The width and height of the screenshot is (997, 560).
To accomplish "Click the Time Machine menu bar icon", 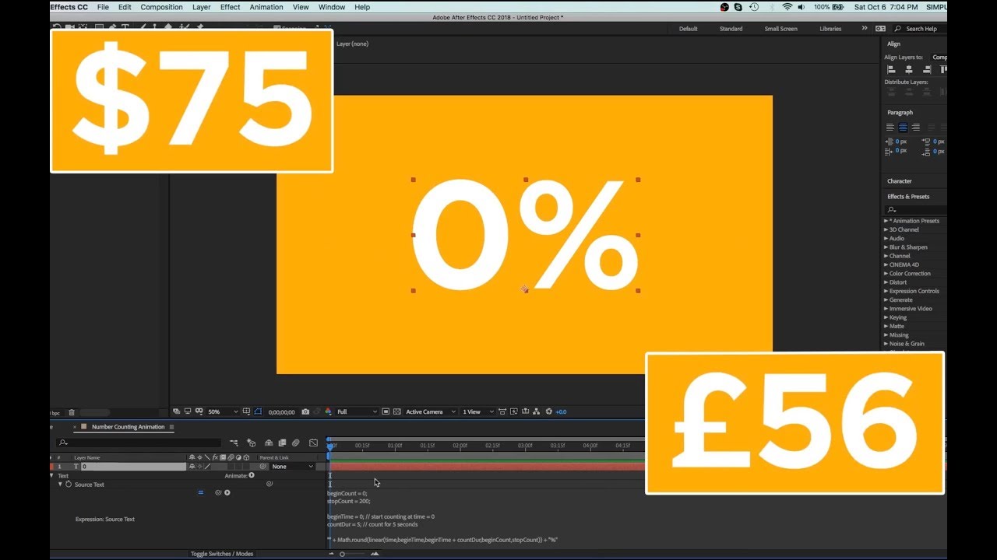I will (754, 7).
